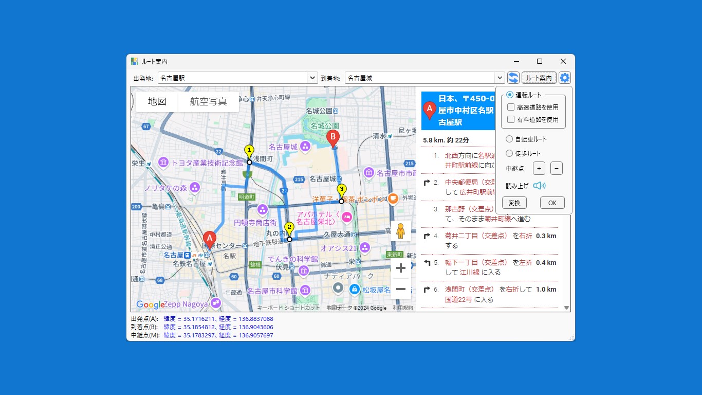
Task: Click the red marker B on map
Action: pyautogui.click(x=333, y=139)
